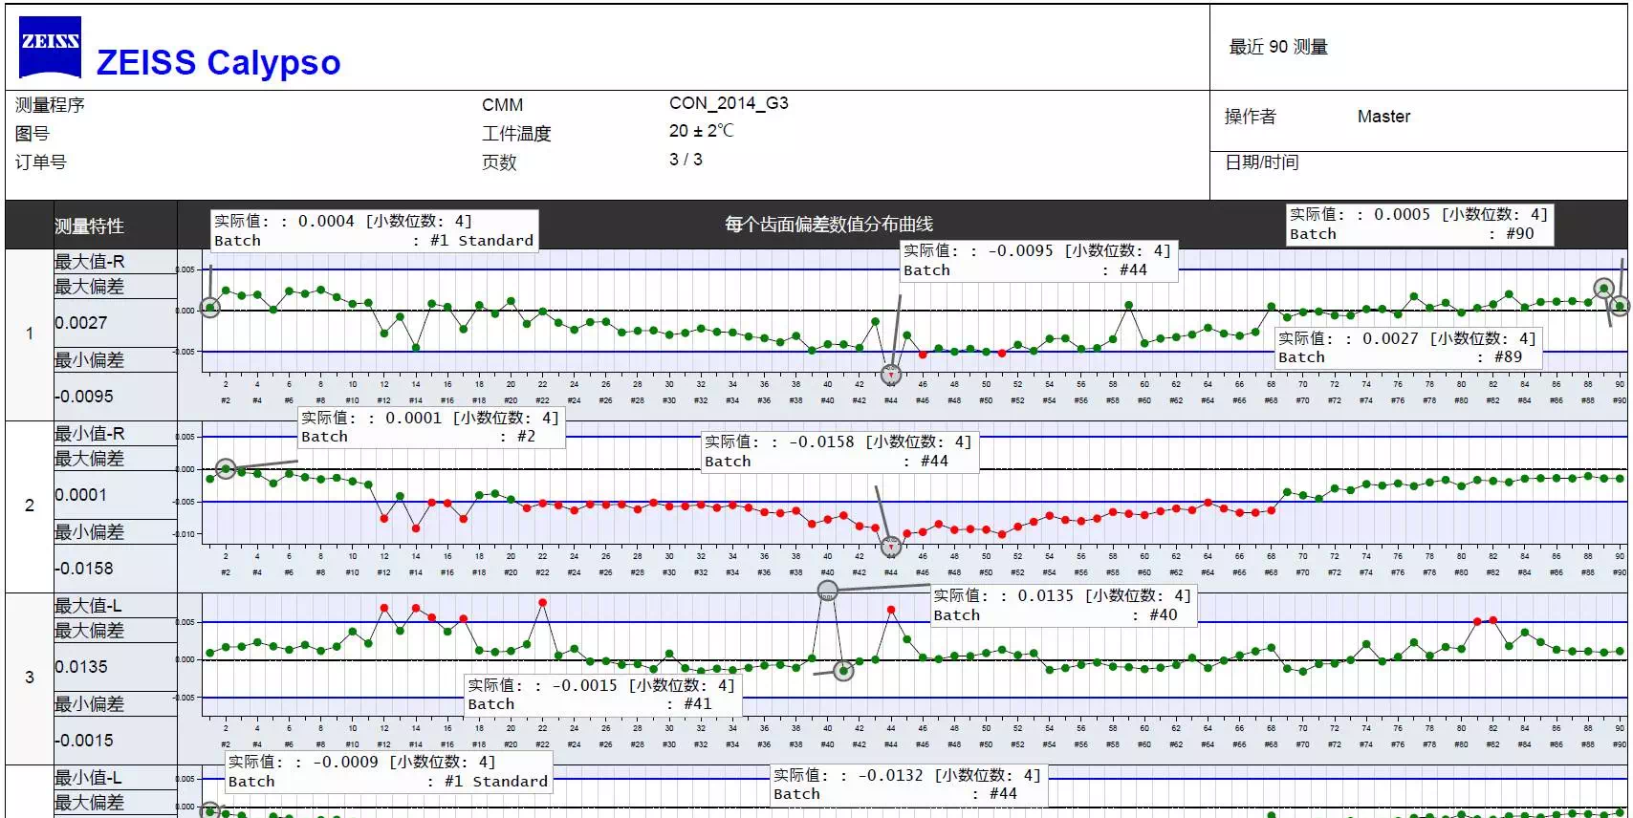This screenshot has height=818, width=1633.
Task: Click the CON_2014_G3 CMM name
Action: (729, 103)
